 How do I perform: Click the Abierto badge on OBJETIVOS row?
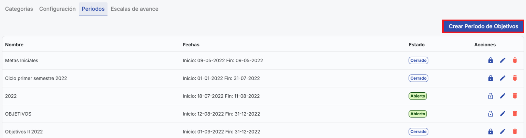[418, 114]
